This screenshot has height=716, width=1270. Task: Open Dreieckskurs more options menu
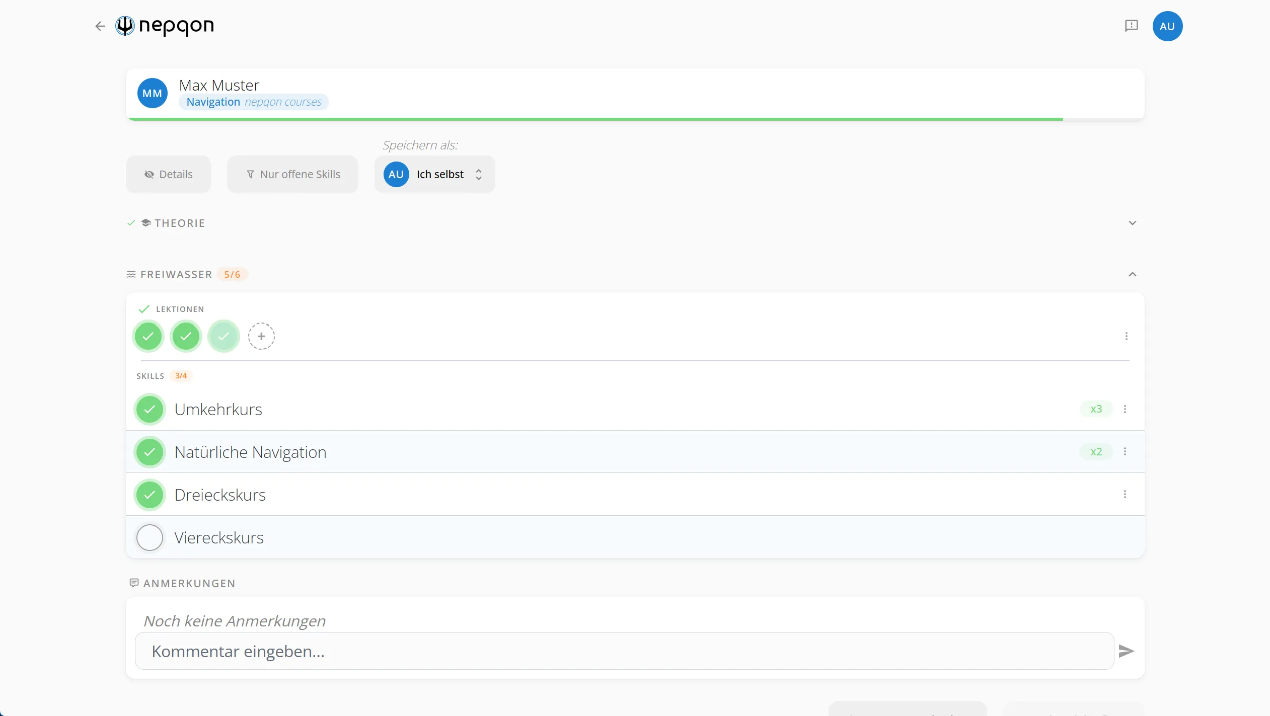(x=1125, y=495)
